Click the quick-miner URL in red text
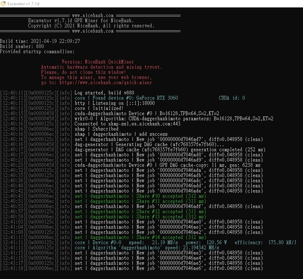303x279 pixels. click(106, 82)
